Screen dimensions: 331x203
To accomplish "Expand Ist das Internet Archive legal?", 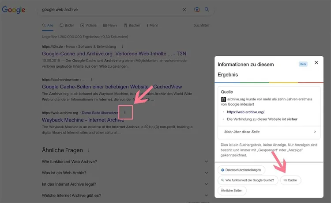I will point(125,184).
